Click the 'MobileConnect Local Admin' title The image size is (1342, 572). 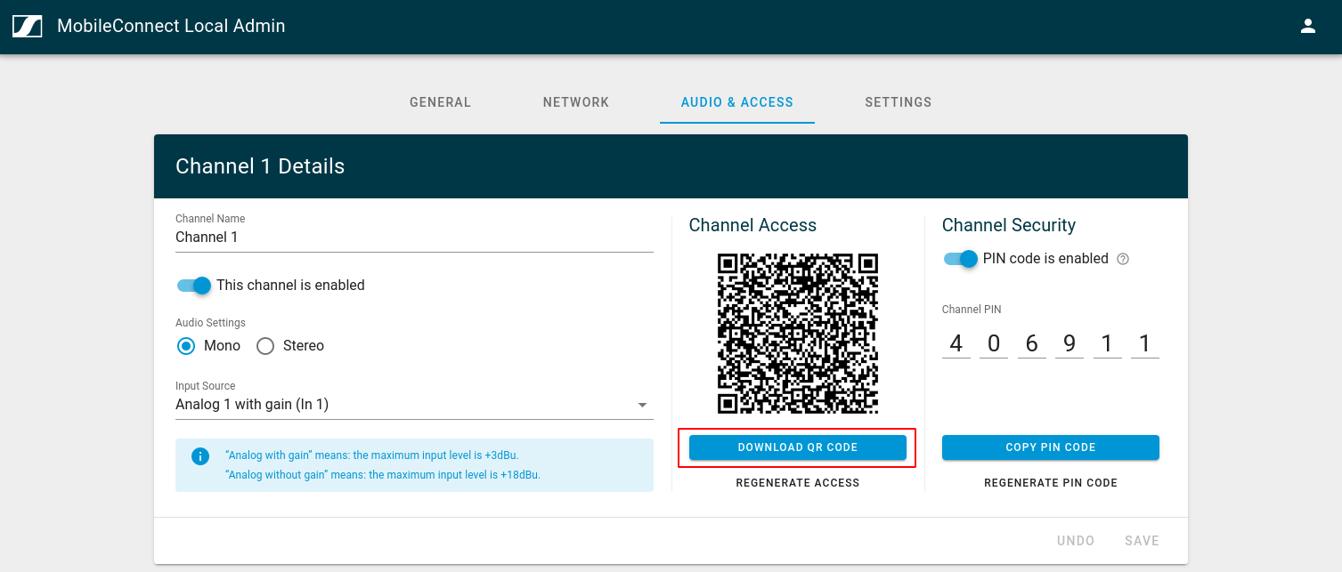coord(171,26)
